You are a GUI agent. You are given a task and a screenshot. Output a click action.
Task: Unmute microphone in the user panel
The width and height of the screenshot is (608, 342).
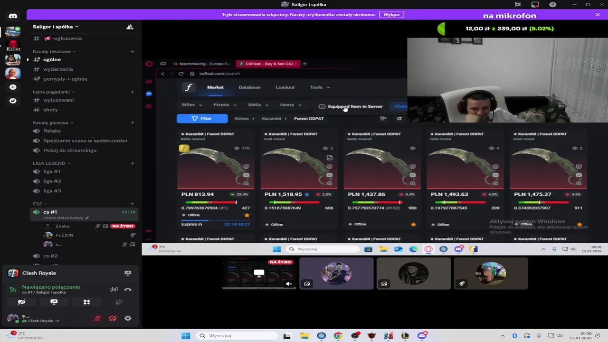click(97, 319)
